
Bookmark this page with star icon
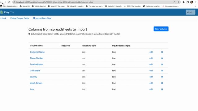coord(179,2)
